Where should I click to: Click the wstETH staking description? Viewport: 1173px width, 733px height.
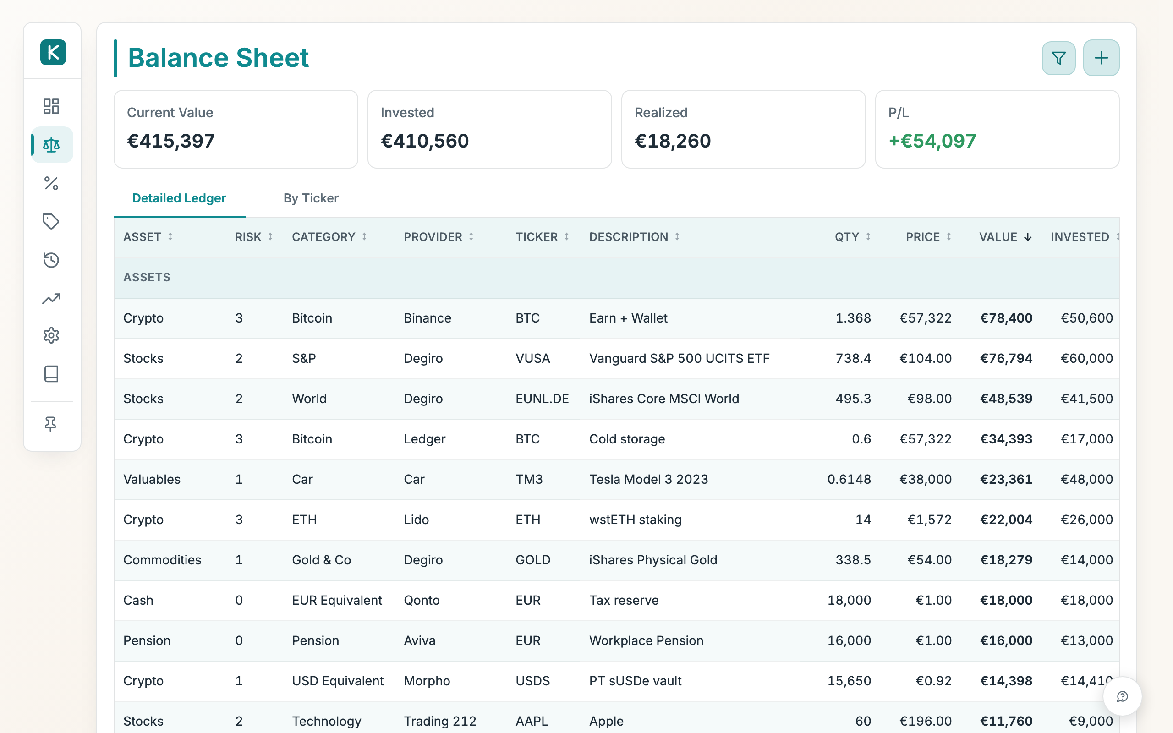(635, 519)
